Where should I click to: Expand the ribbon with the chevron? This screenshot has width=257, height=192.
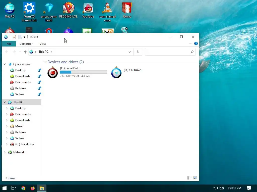pyautogui.click(x=190, y=43)
